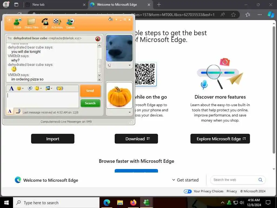Click your pumpkin display picture
This screenshot has height=208, width=277.
pyautogui.click(x=119, y=95)
